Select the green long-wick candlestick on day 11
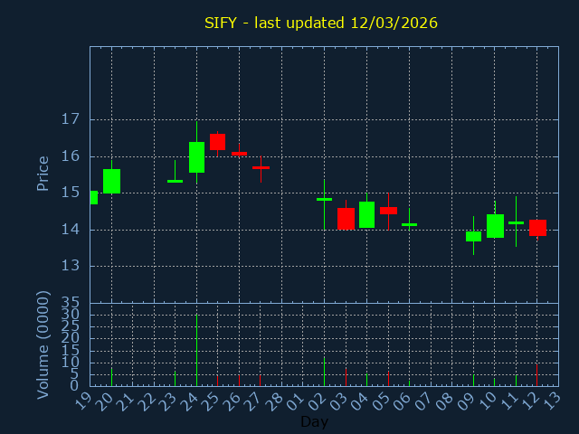This screenshot has width=579, height=434. coord(516,222)
